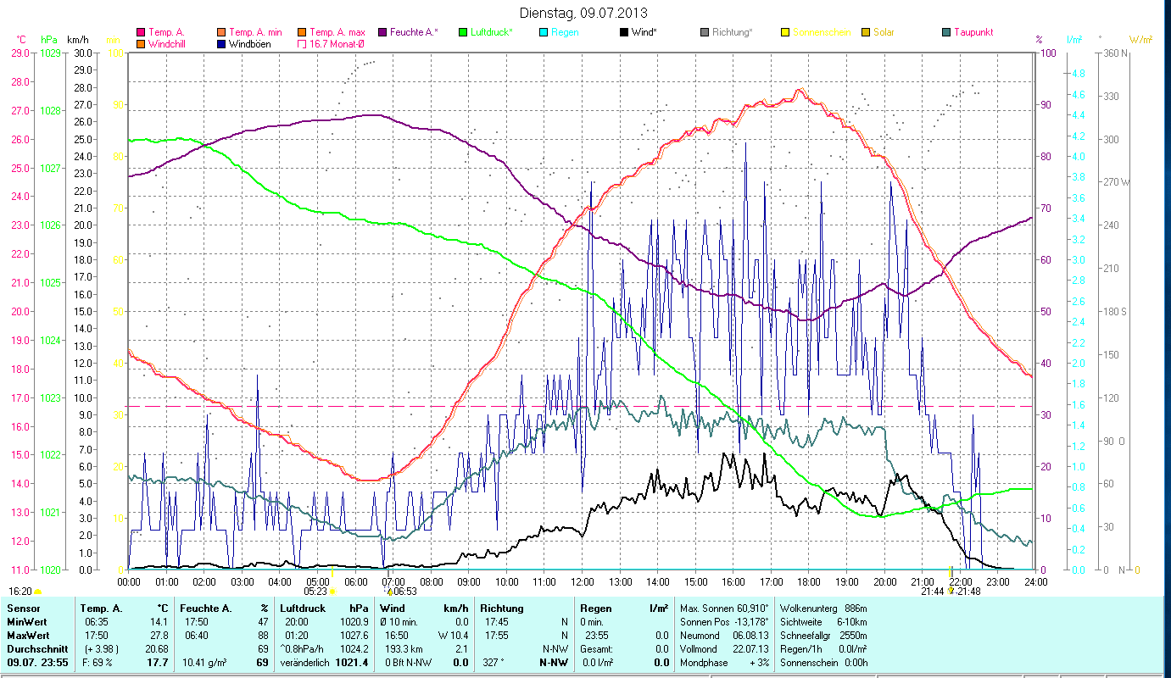
Task: Click the green Luftdruck* legend swatch
Action: (x=462, y=33)
